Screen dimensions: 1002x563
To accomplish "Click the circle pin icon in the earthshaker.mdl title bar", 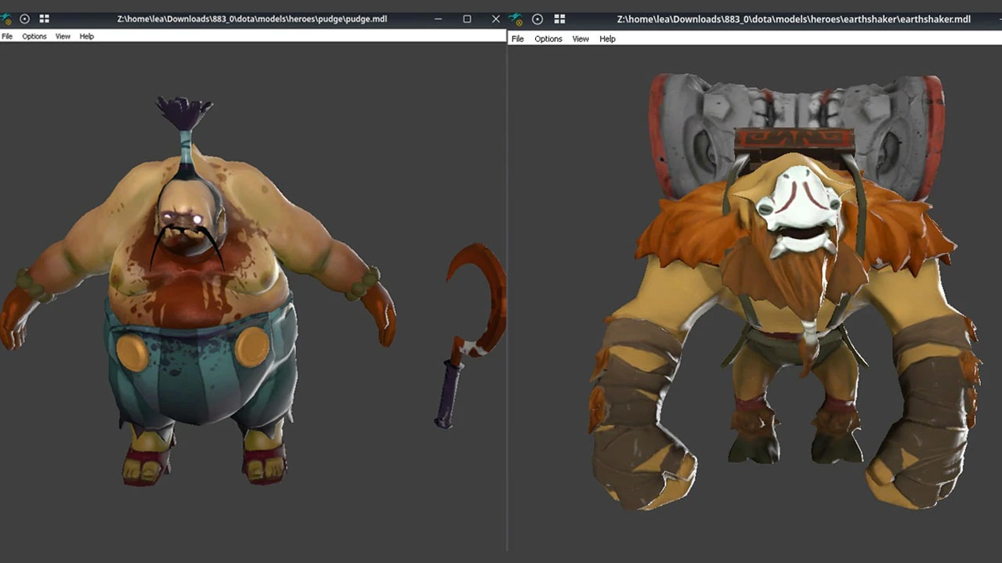I will click(x=537, y=19).
